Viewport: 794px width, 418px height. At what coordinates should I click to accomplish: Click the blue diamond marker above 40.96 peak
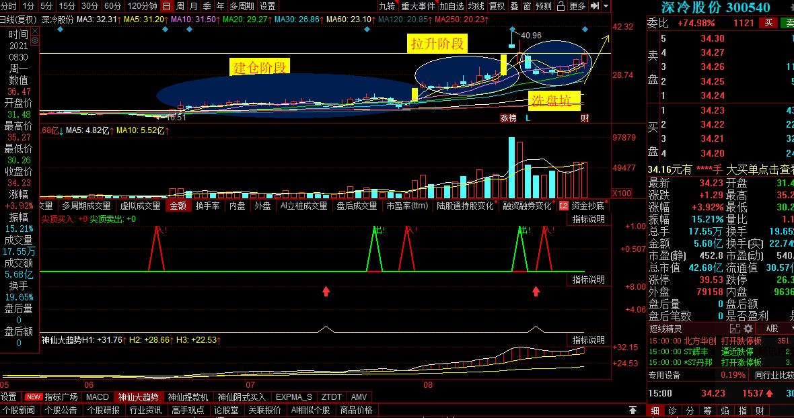[x=513, y=30]
